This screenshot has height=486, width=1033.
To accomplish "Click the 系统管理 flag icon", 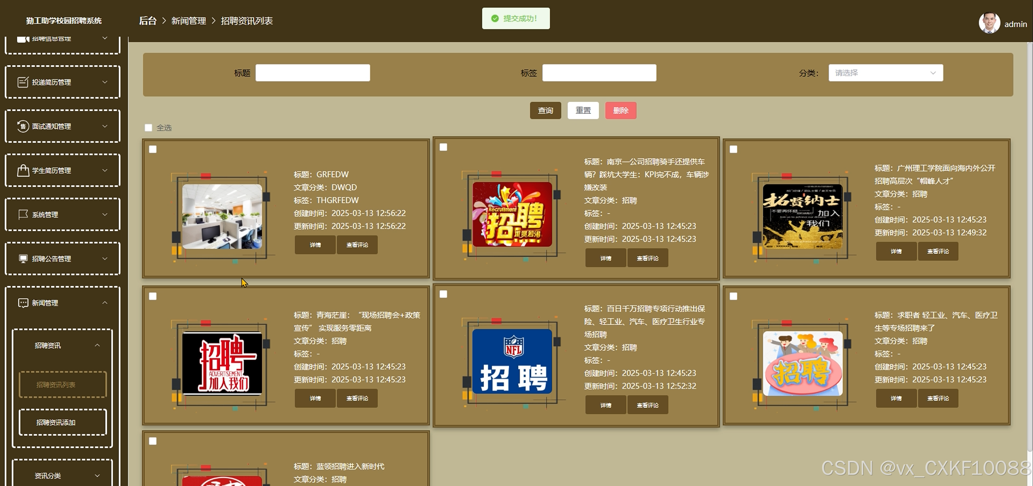I will click(23, 215).
